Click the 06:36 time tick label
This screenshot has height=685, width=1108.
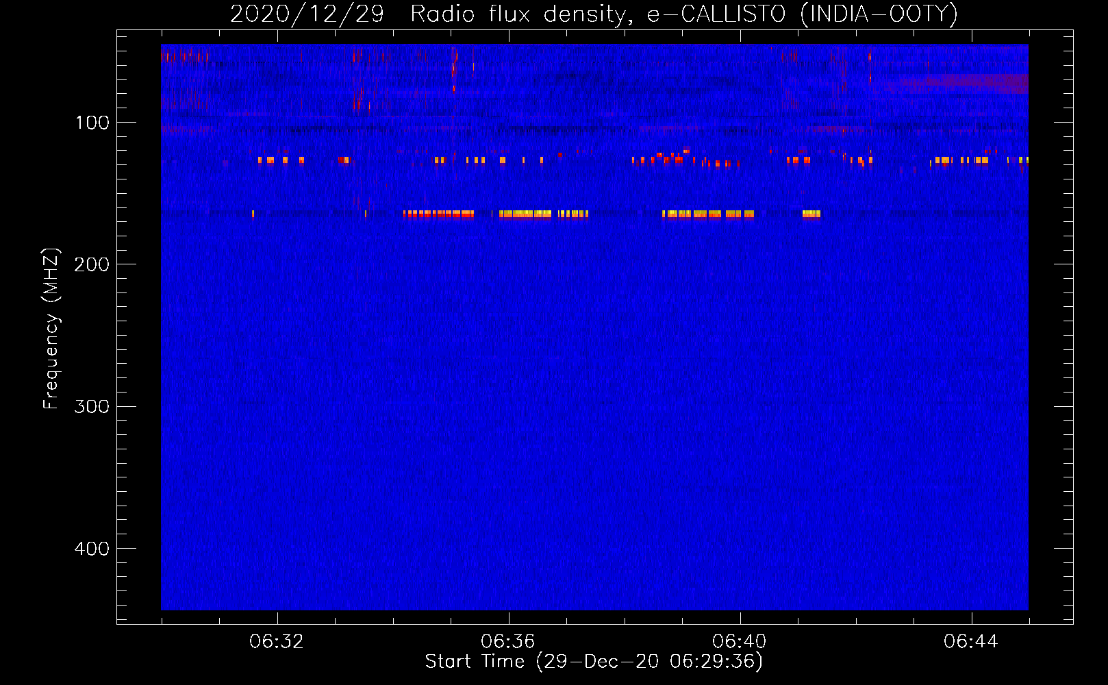pos(508,642)
